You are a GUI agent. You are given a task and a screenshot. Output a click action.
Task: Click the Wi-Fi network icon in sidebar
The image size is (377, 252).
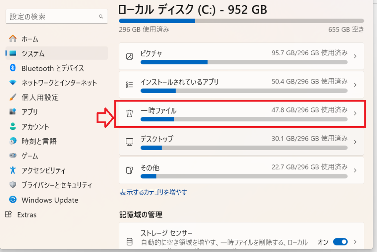(13, 83)
